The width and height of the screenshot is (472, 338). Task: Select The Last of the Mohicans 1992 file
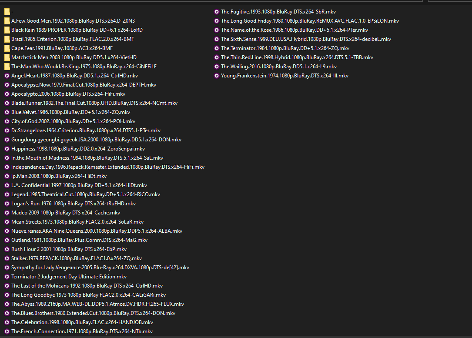[x=87, y=286]
